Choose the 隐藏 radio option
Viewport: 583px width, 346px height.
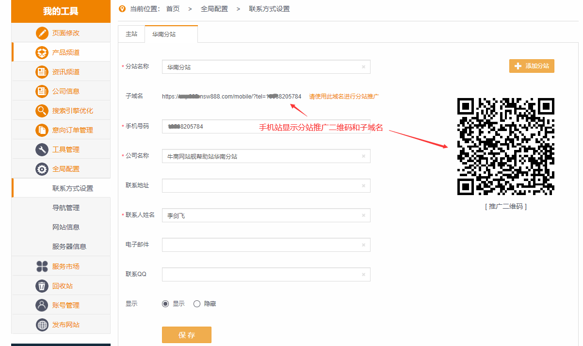click(197, 304)
